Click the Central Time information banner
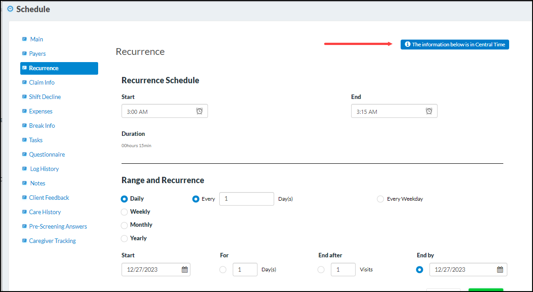Image resolution: width=533 pixels, height=292 pixels. (x=455, y=44)
